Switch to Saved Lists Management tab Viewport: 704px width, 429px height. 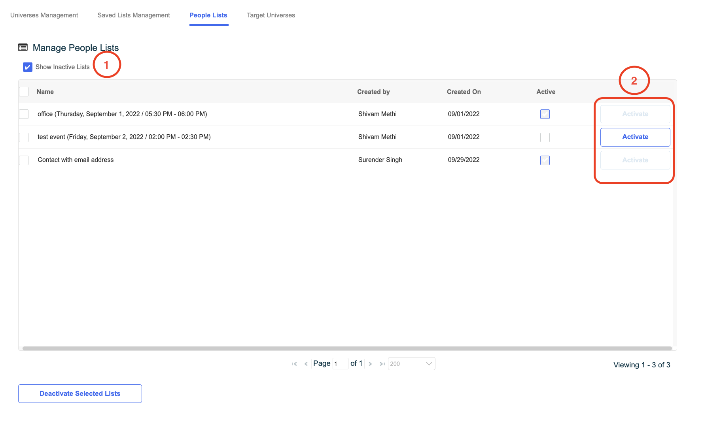tap(134, 15)
